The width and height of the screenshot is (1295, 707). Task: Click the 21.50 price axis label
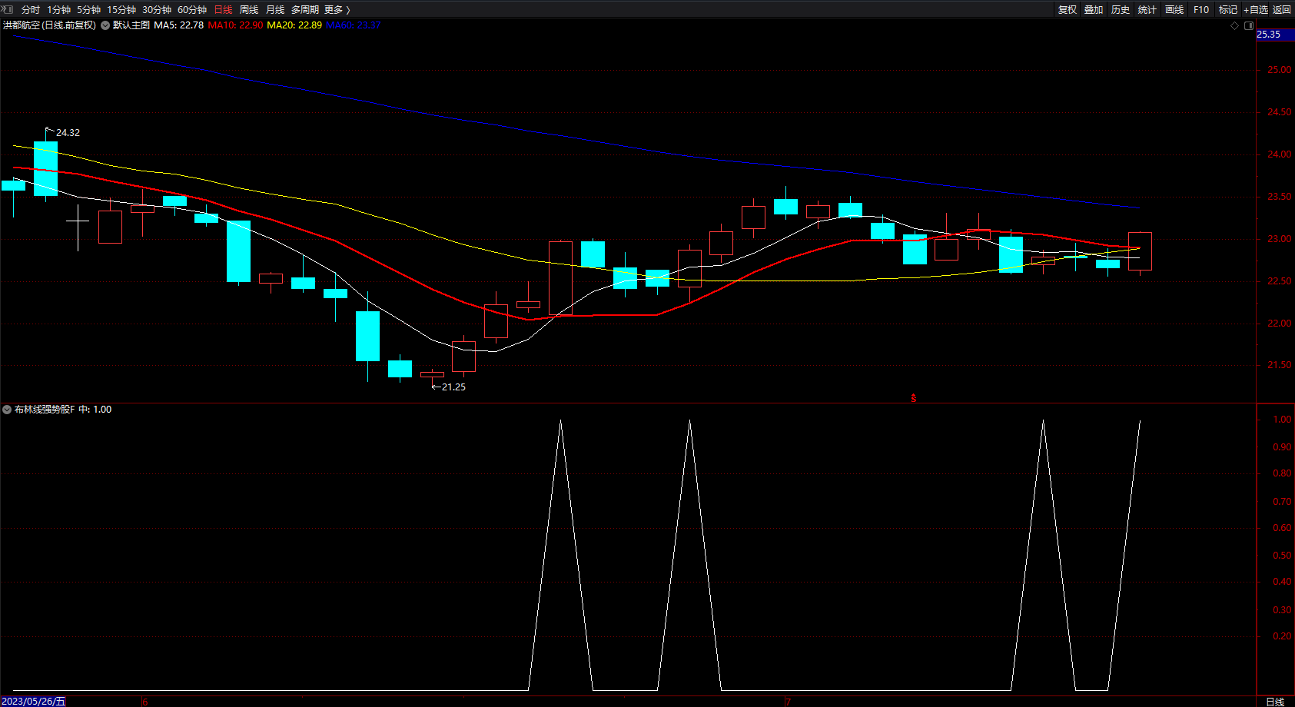[x=1279, y=365]
